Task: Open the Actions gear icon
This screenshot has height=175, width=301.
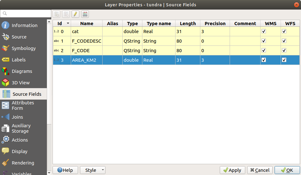Action: (5, 140)
